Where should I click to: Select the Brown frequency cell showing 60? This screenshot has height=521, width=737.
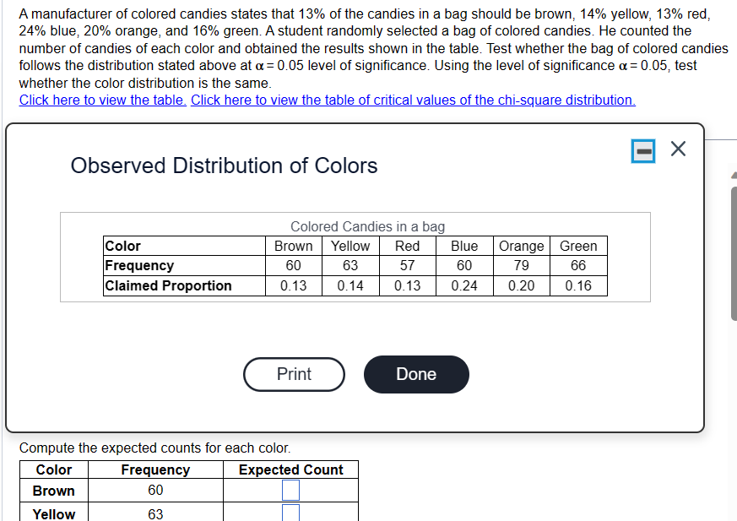pos(293,265)
